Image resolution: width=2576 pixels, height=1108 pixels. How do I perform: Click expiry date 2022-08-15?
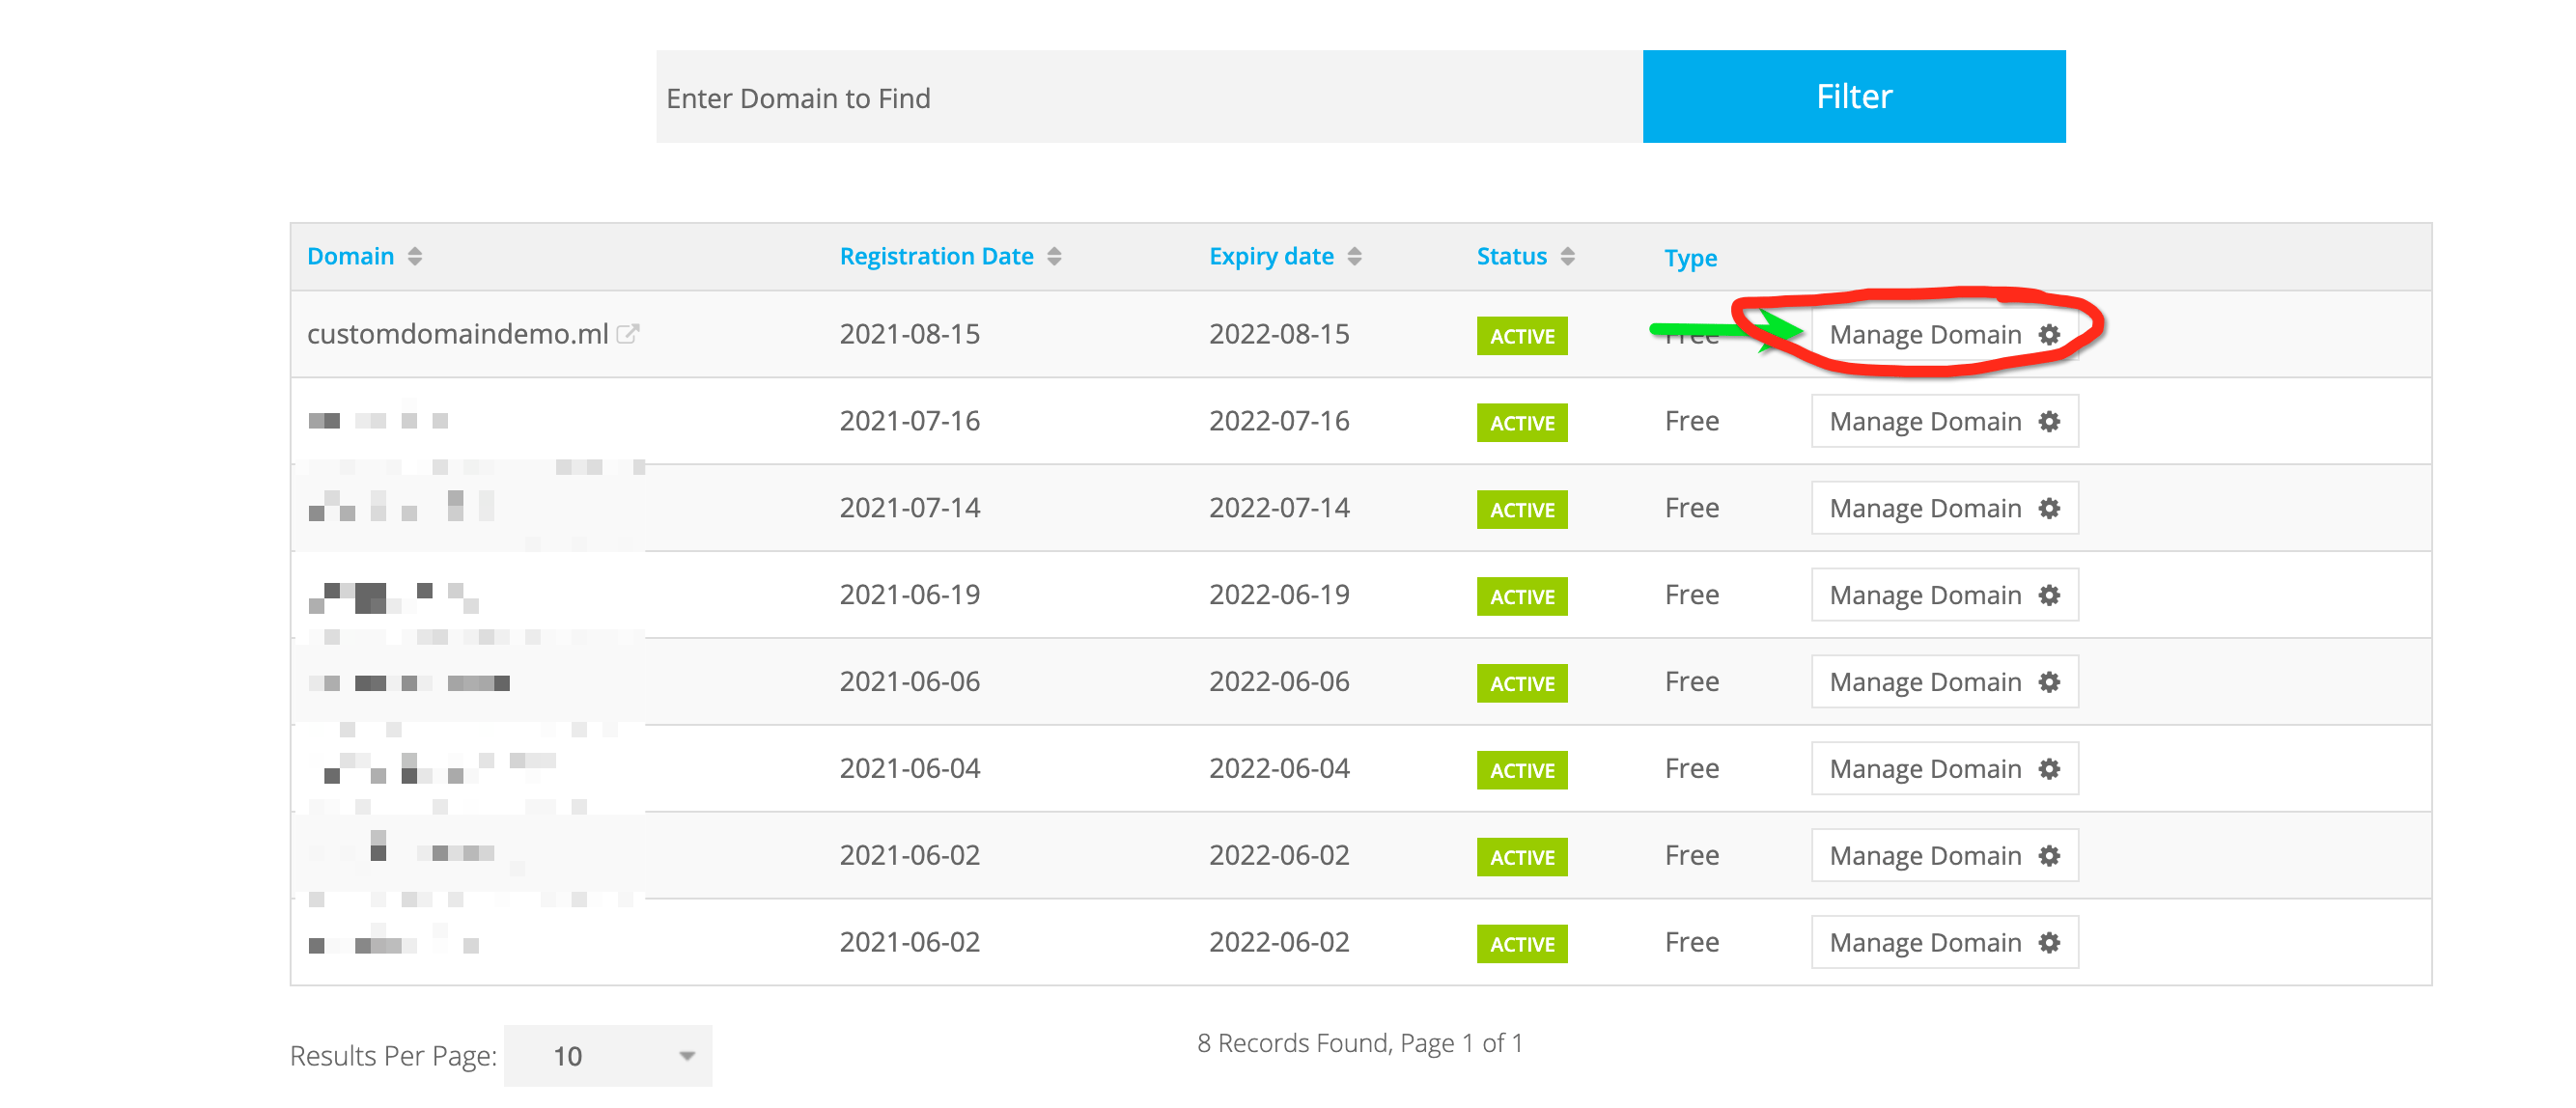pyautogui.click(x=1279, y=334)
